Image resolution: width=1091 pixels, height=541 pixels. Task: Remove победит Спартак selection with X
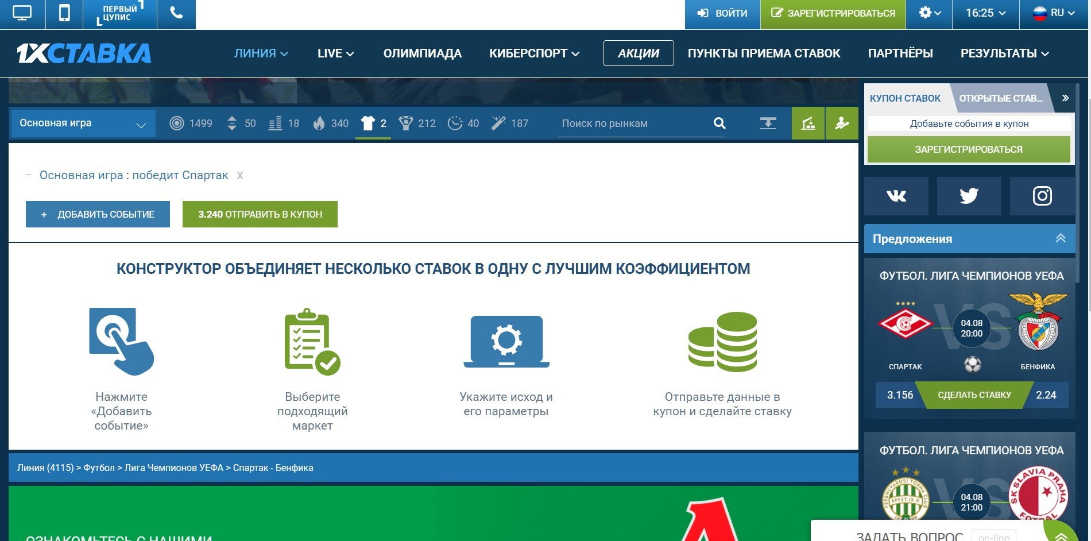point(240,176)
